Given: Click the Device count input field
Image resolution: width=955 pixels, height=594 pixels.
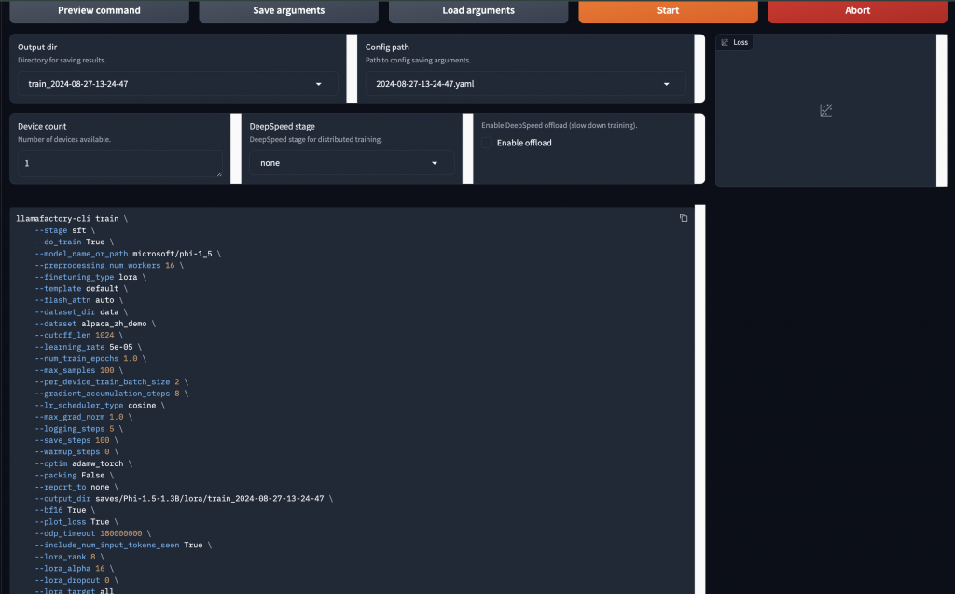Looking at the screenshot, I should pyautogui.click(x=120, y=163).
